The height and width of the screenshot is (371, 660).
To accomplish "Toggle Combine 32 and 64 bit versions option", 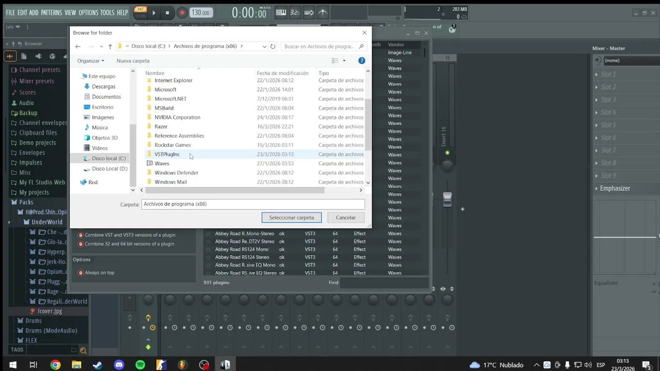I will pos(81,244).
